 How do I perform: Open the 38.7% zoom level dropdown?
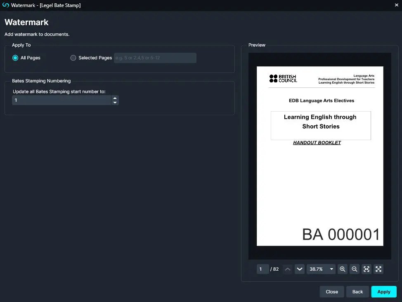pyautogui.click(x=321, y=269)
